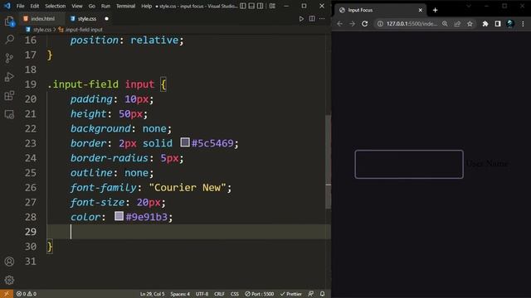Toggle the secondary side bar layout icon

pos(260,6)
